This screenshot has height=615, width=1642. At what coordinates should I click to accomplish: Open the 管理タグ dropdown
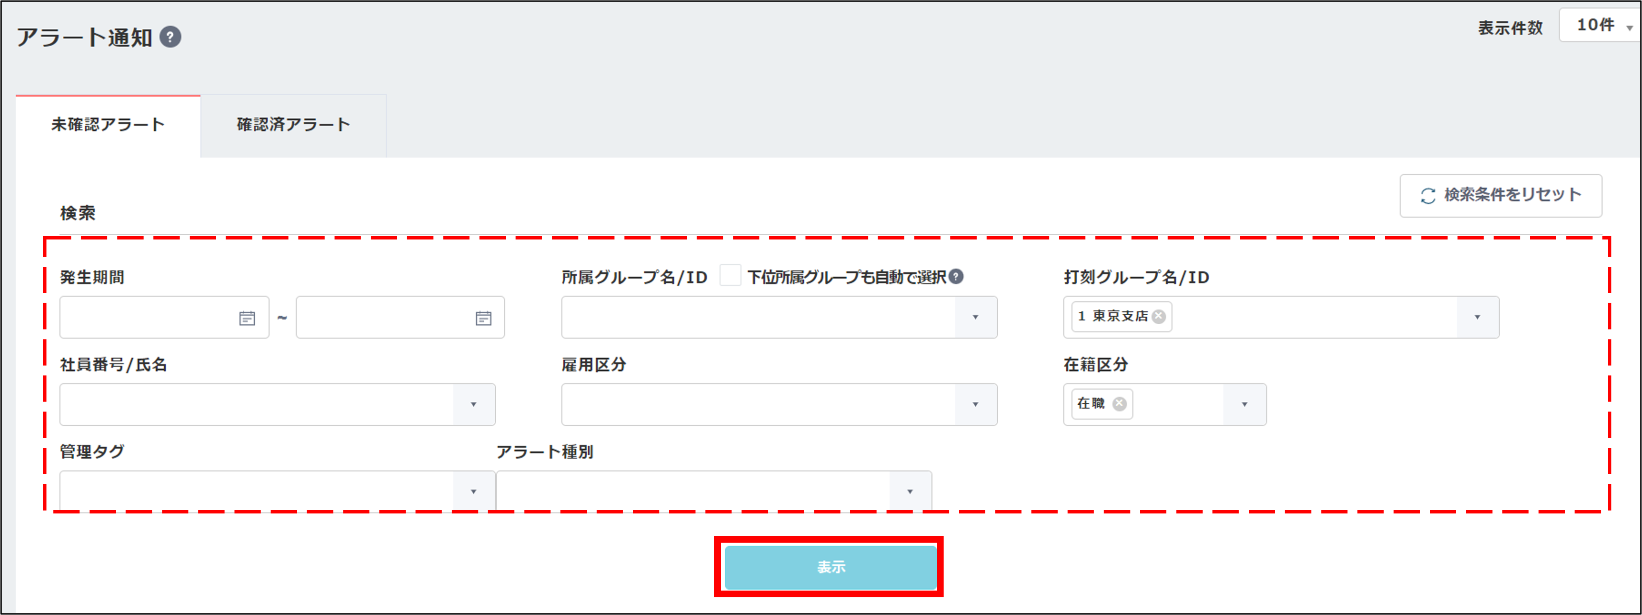[x=474, y=491]
